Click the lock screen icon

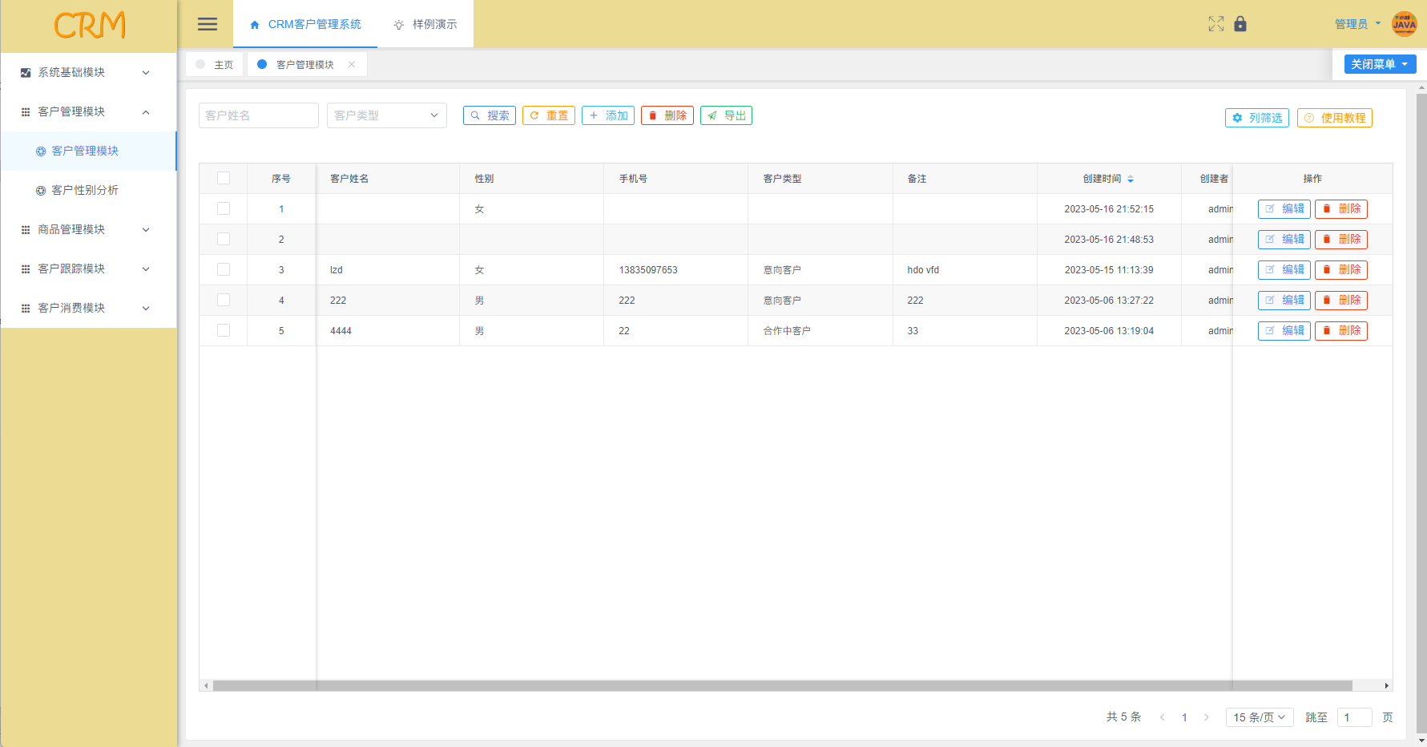click(1240, 24)
